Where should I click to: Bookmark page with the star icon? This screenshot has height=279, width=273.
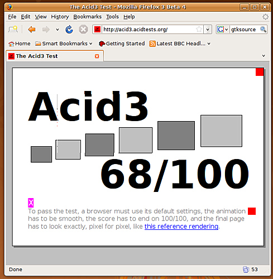coord(199,30)
